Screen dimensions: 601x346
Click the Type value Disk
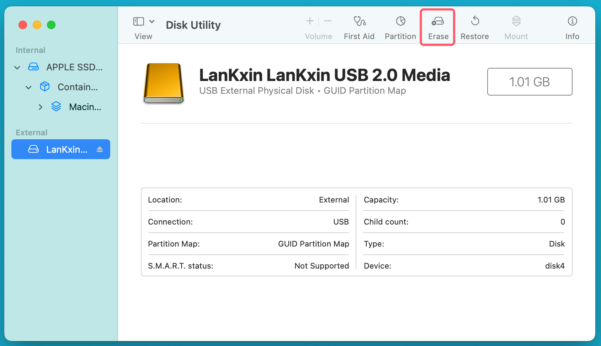557,244
